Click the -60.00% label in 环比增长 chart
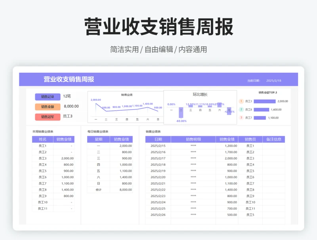Image resolution: width=317 pixels, height=240 pixels. 181,121
